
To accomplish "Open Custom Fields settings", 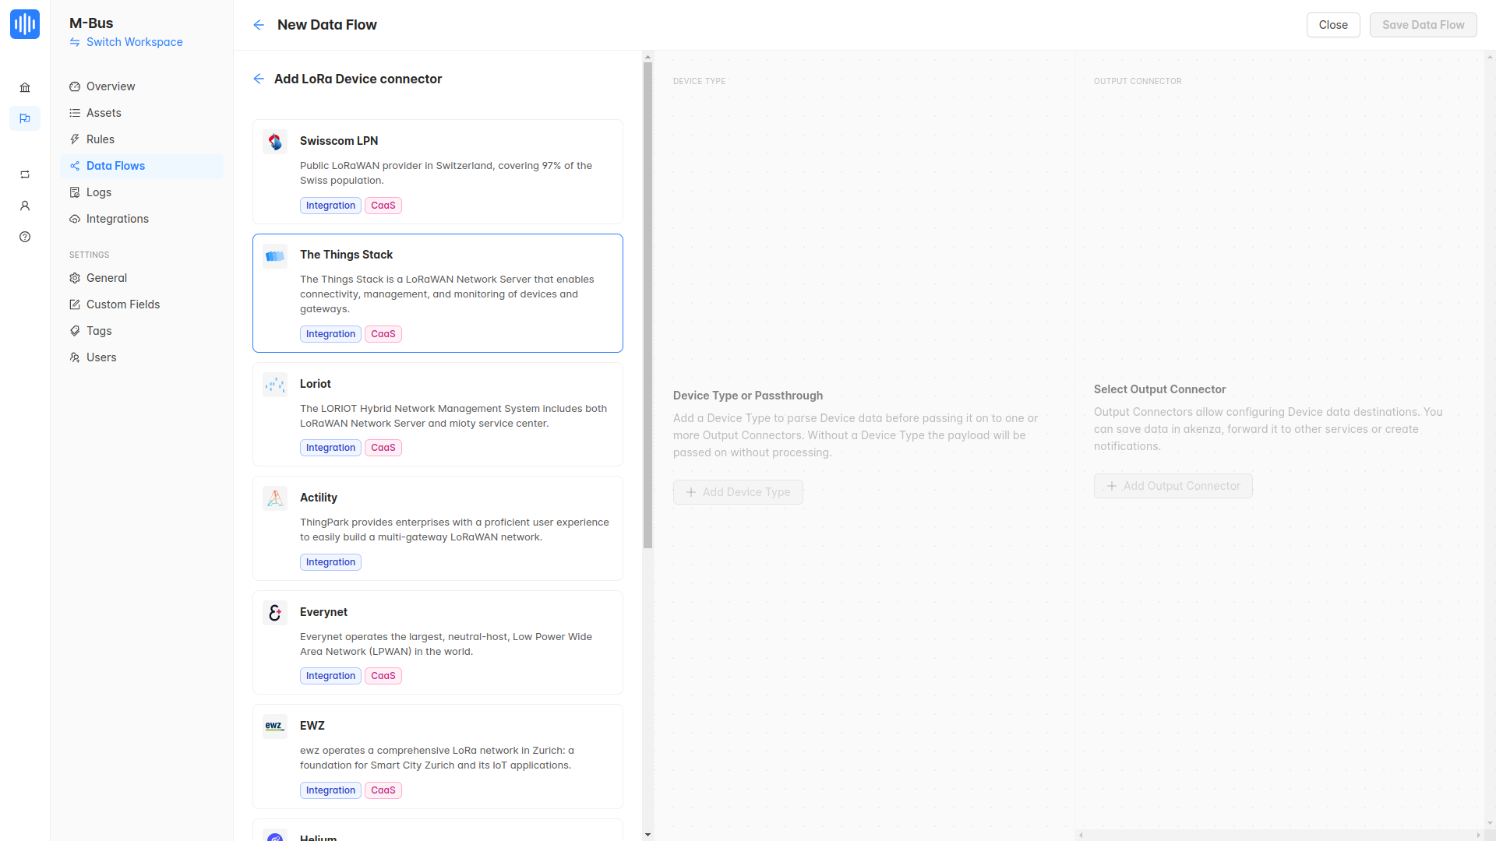I will coord(122,304).
